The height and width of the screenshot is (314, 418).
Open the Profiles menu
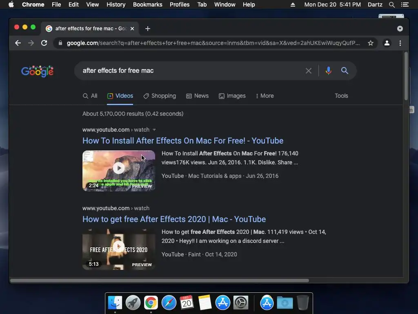pyautogui.click(x=180, y=4)
